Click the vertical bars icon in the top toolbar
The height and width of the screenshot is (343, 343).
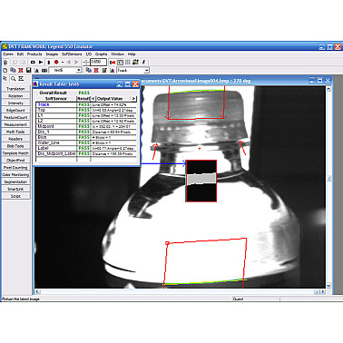[127, 62]
